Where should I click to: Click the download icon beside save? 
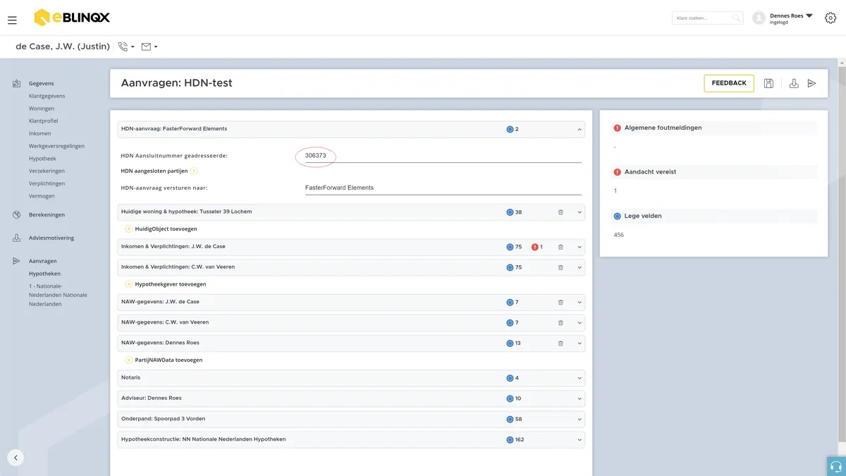click(x=794, y=83)
